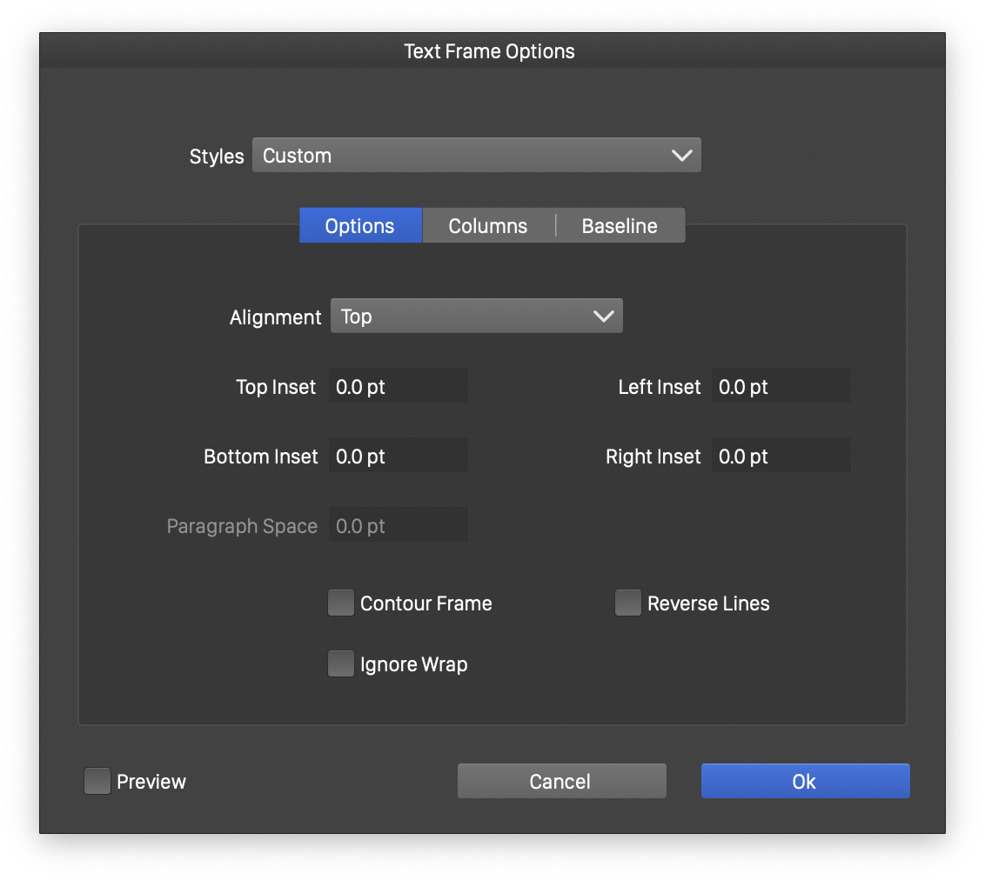Toggle the Preview checkbox
Screen dimensions: 985x880
click(97, 782)
